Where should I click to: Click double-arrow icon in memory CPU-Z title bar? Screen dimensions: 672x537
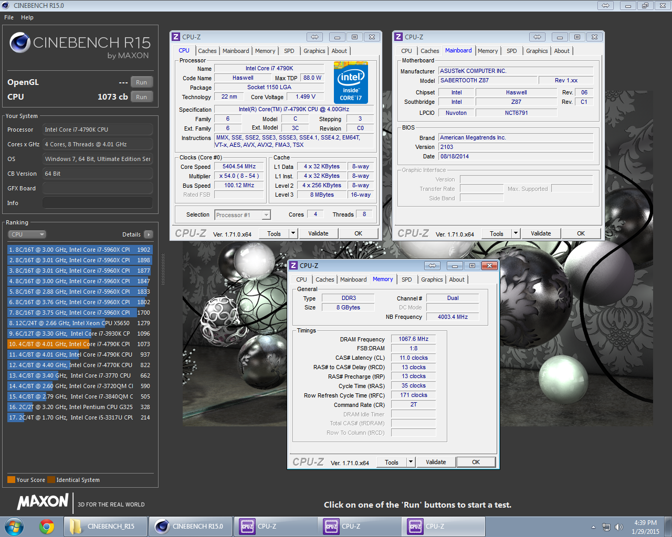432,266
